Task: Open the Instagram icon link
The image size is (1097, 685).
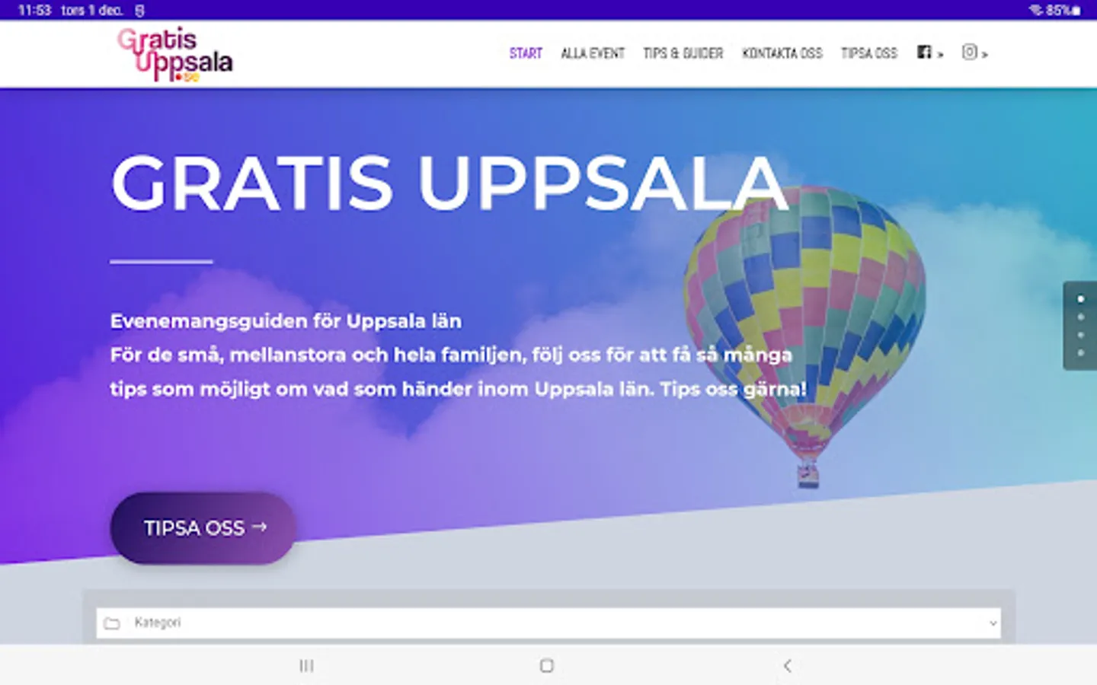Action: point(969,52)
